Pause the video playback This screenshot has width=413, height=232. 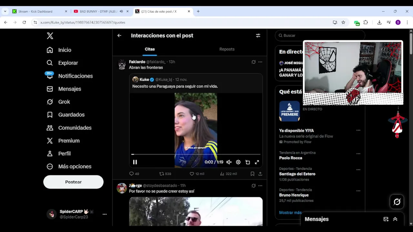click(x=135, y=162)
